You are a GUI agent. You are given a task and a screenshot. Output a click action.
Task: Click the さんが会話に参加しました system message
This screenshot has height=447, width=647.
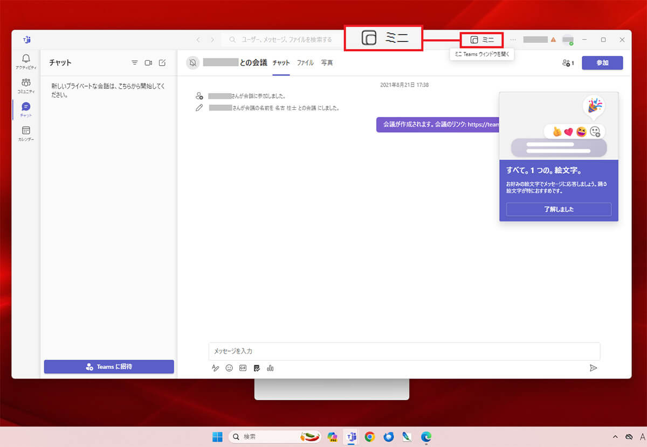tap(247, 96)
